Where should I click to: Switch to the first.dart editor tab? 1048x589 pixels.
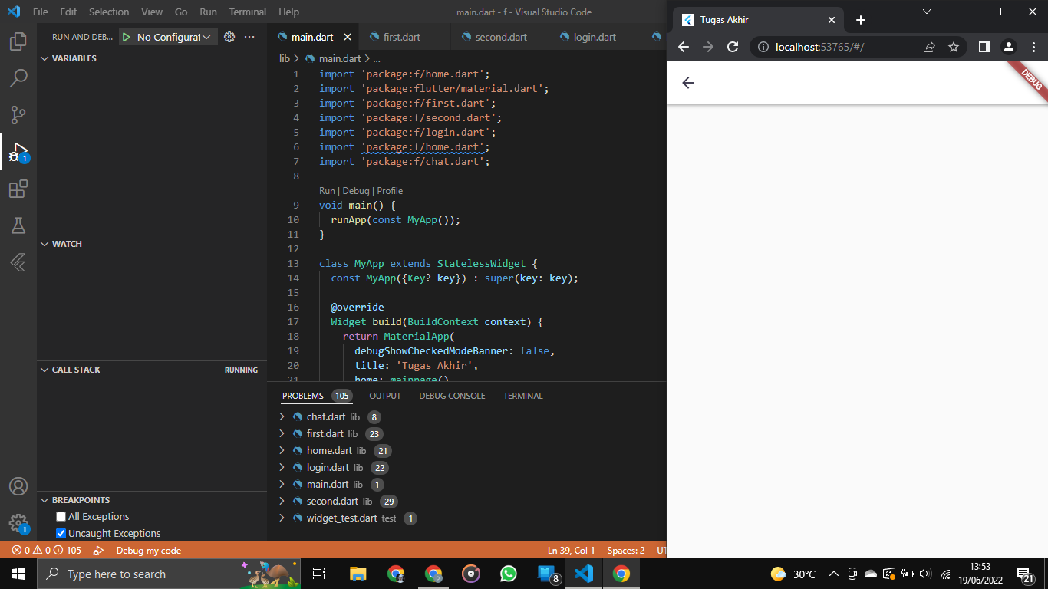pyautogui.click(x=401, y=37)
